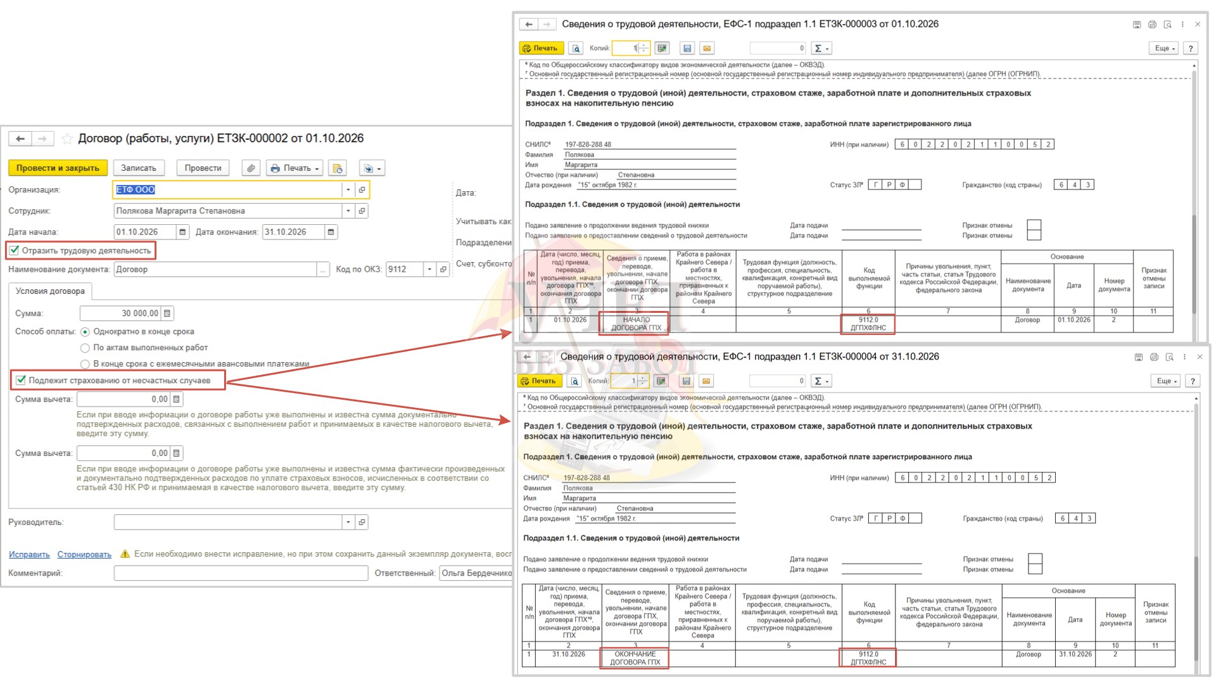Click back arrow in ЕТЗК-000003 window

[x=529, y=25]
